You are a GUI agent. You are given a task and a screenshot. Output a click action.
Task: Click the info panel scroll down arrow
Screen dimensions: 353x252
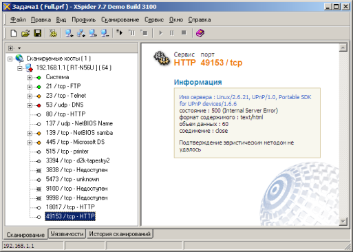tap(343, 221)
